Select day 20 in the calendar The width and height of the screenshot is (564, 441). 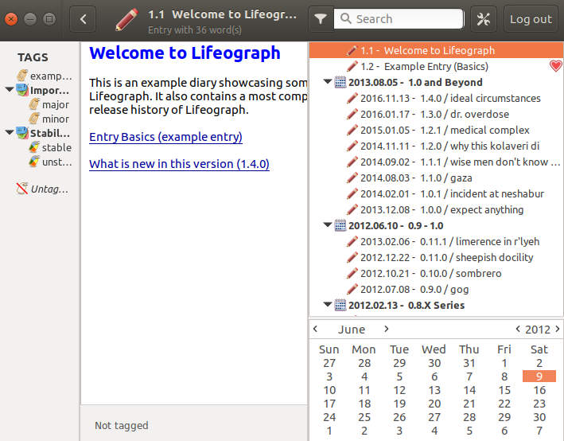pos(434,404)
